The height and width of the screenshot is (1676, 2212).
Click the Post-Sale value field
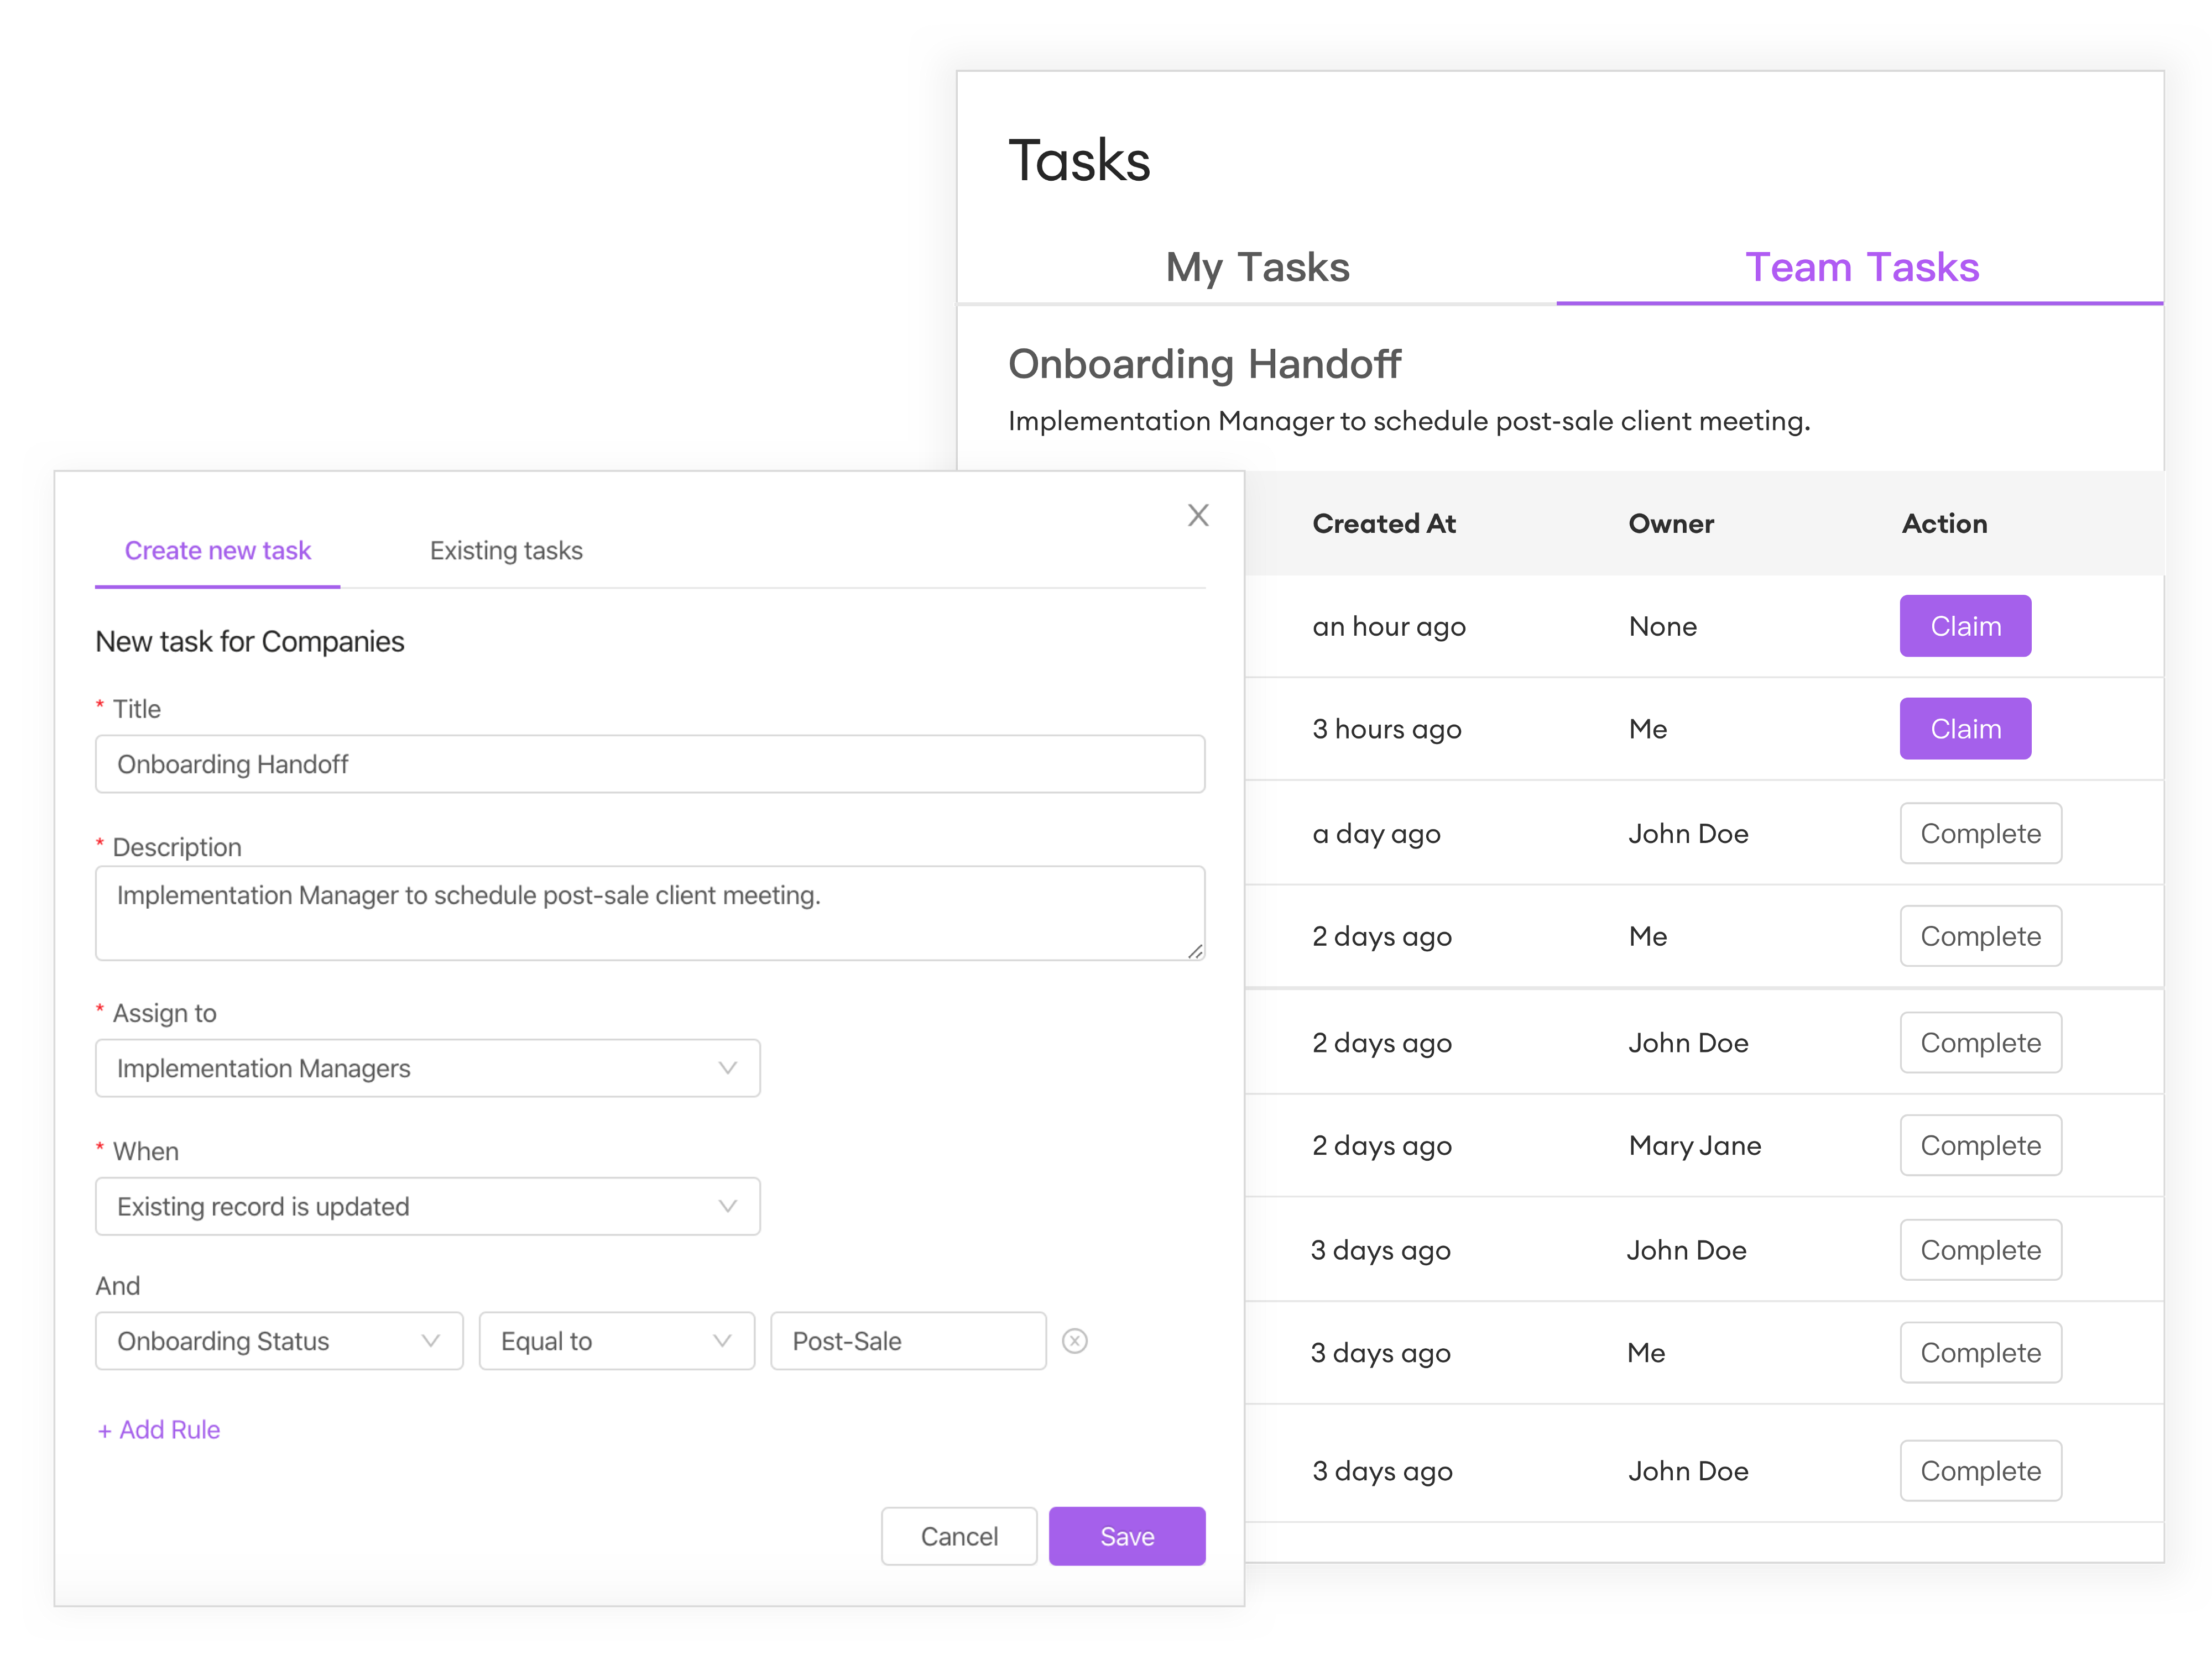[908, 1341]
